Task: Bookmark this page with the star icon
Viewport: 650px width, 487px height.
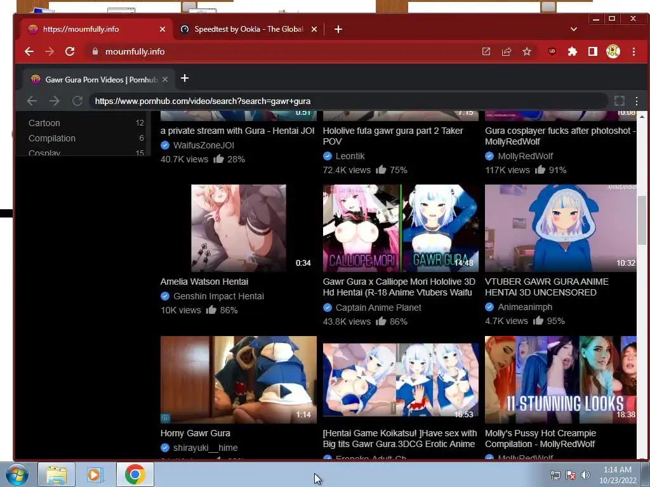Action: click(527, 51)
